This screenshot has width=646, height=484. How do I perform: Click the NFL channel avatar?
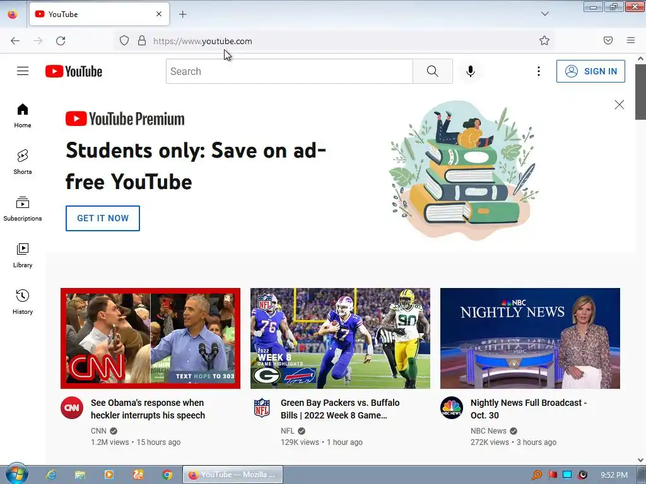click(x=262, y=408)
